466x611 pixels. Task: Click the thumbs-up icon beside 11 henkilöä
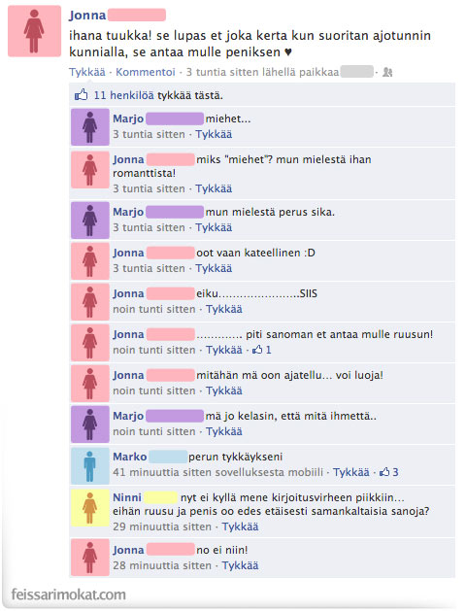pos(82,94)
